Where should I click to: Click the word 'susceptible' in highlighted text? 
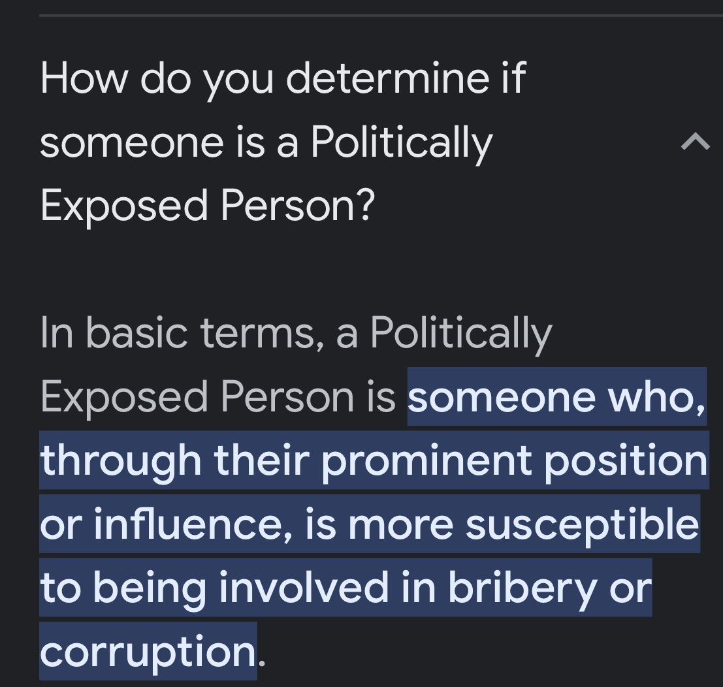tap(583, 524)
